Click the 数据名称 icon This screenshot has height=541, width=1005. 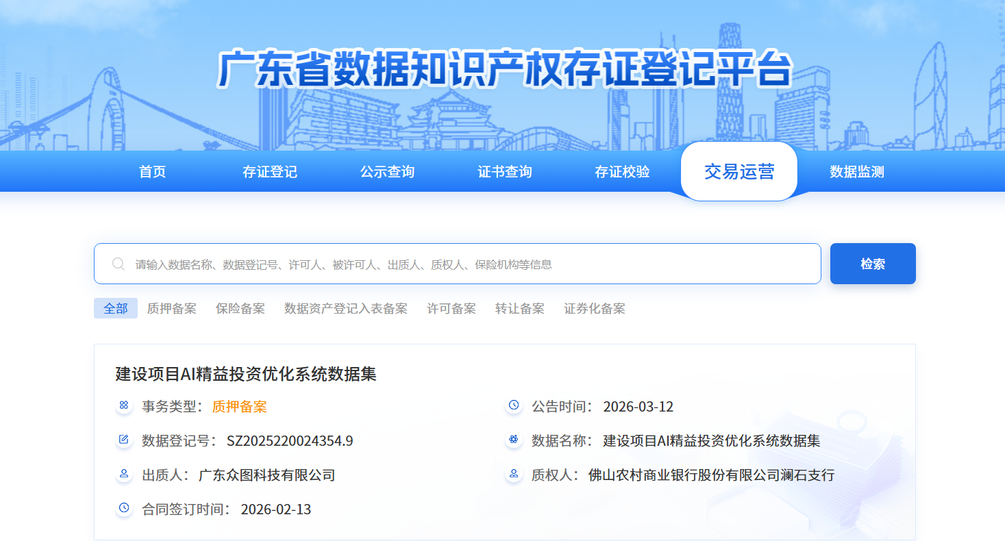(513, 440)
